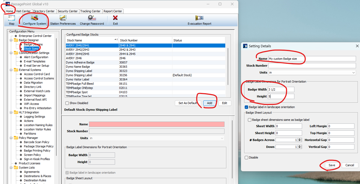Open the Report Center tab
This screenshot has width=360, height=184.
[x=113, y=11]
